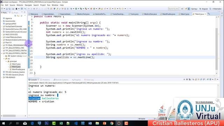Click the Debug bug toolbar icon
The image size is (224, 126).
[x=71, y=9]
